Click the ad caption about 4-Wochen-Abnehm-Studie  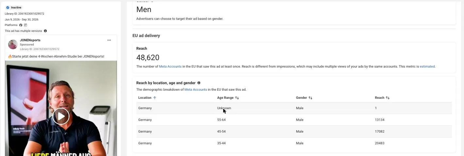56,56
